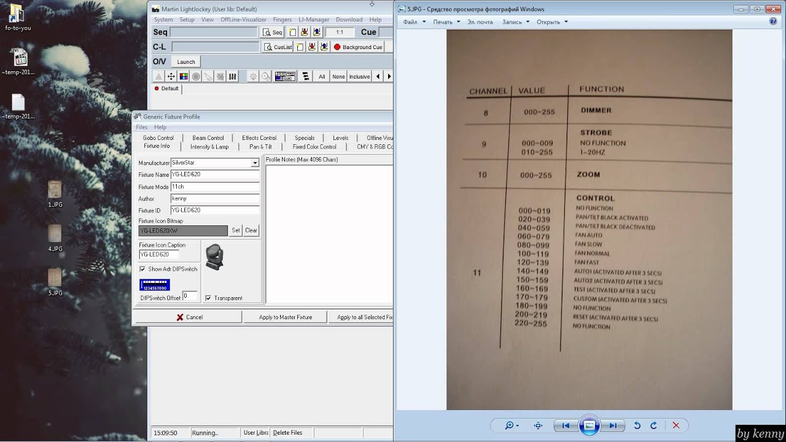Go to previous photo in viewer
Screen dimensions: 786x442
(566, 425)
